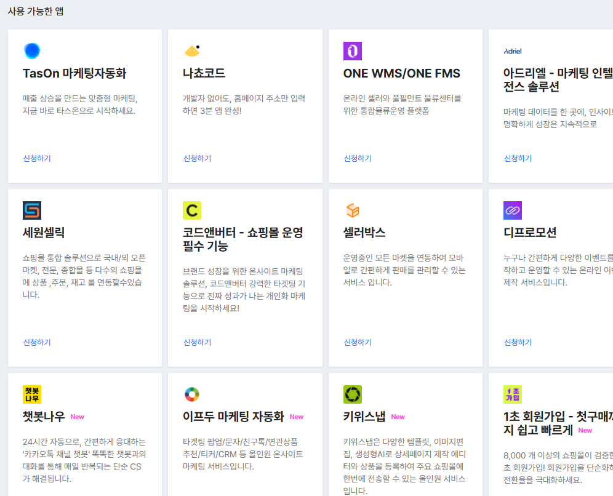Click 신청하기 under 셀러박스
This screenshot has width=613, height=496.
pos(358,342)
